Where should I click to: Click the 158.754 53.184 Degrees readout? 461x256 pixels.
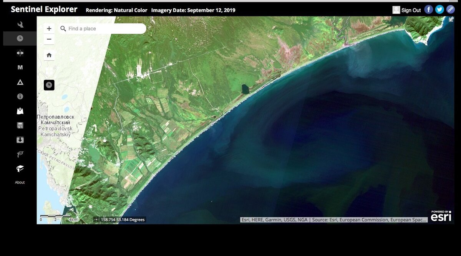coord(123,220)
